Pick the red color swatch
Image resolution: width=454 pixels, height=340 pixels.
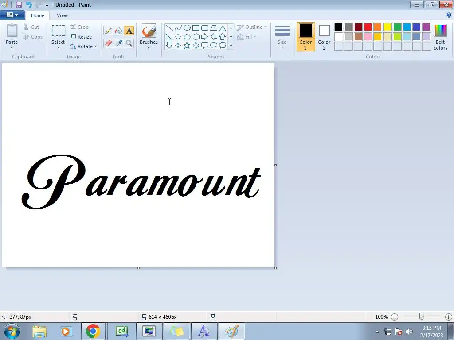pos(368,27)
